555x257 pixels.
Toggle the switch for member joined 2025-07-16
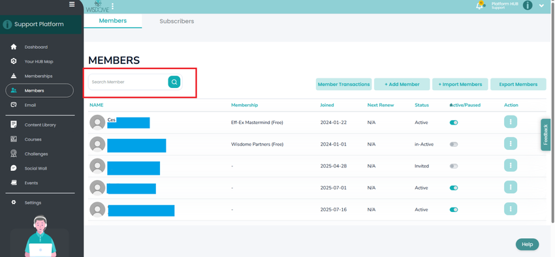tap(453, 209)
